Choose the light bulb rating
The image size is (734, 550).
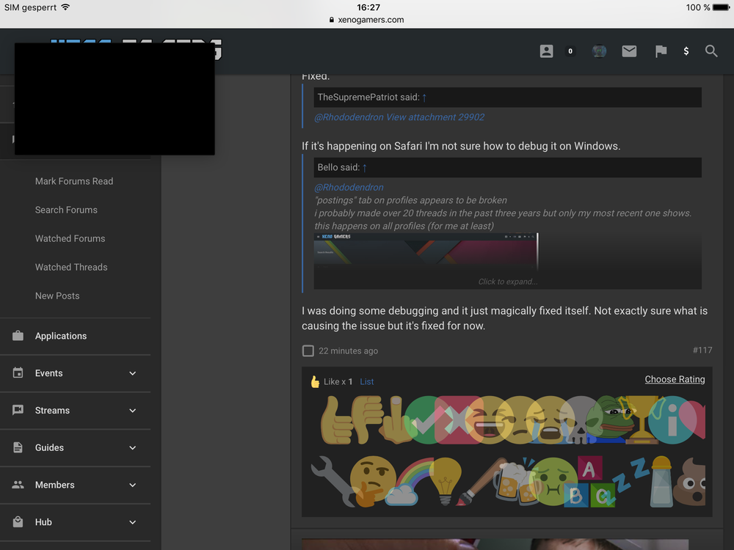tap(446, 481)
